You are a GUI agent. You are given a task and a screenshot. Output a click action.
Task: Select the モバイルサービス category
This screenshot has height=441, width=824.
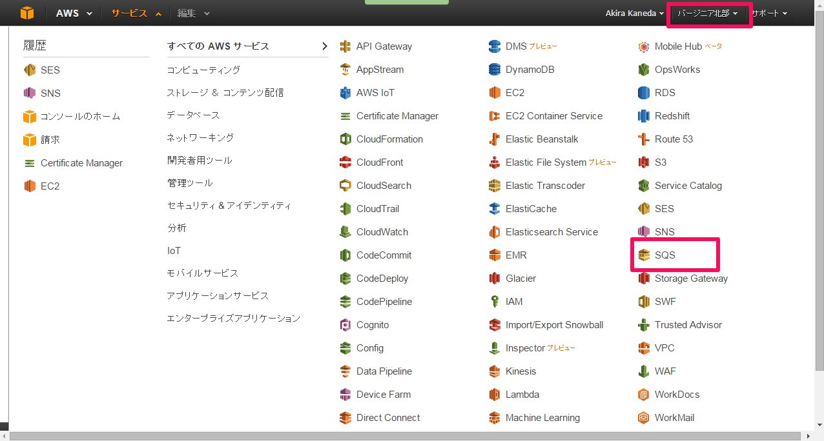[x=202, y=273]
